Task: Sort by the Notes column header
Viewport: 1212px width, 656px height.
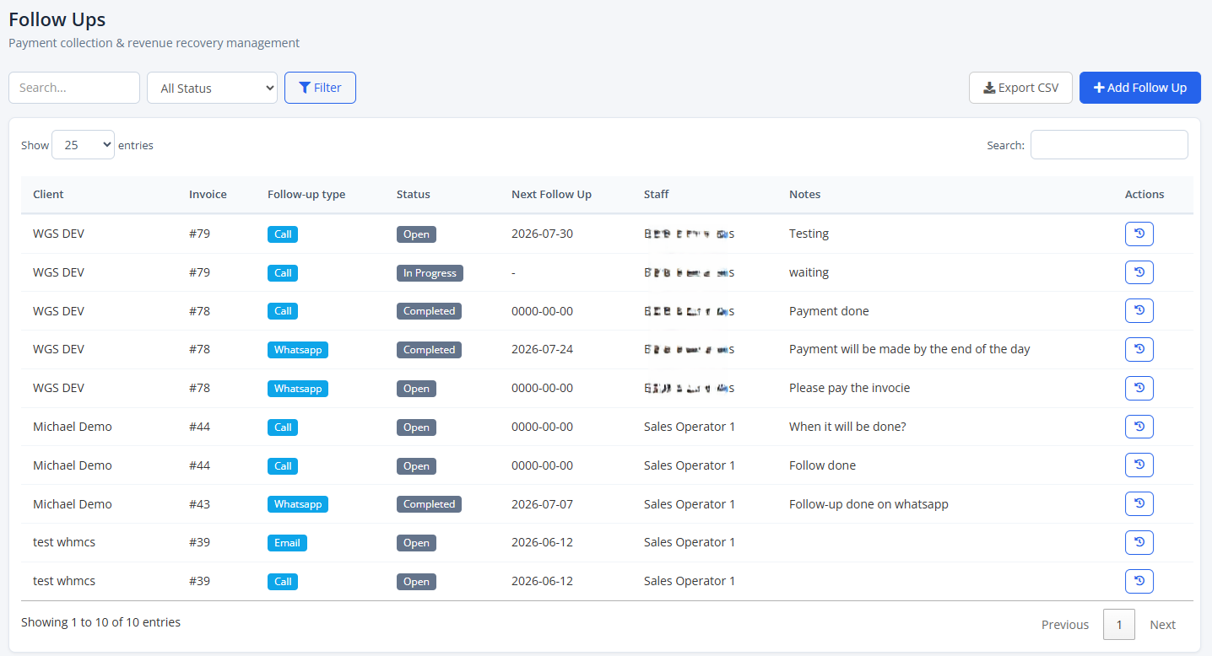Action: pyautogui.click(x=804, y=194)
